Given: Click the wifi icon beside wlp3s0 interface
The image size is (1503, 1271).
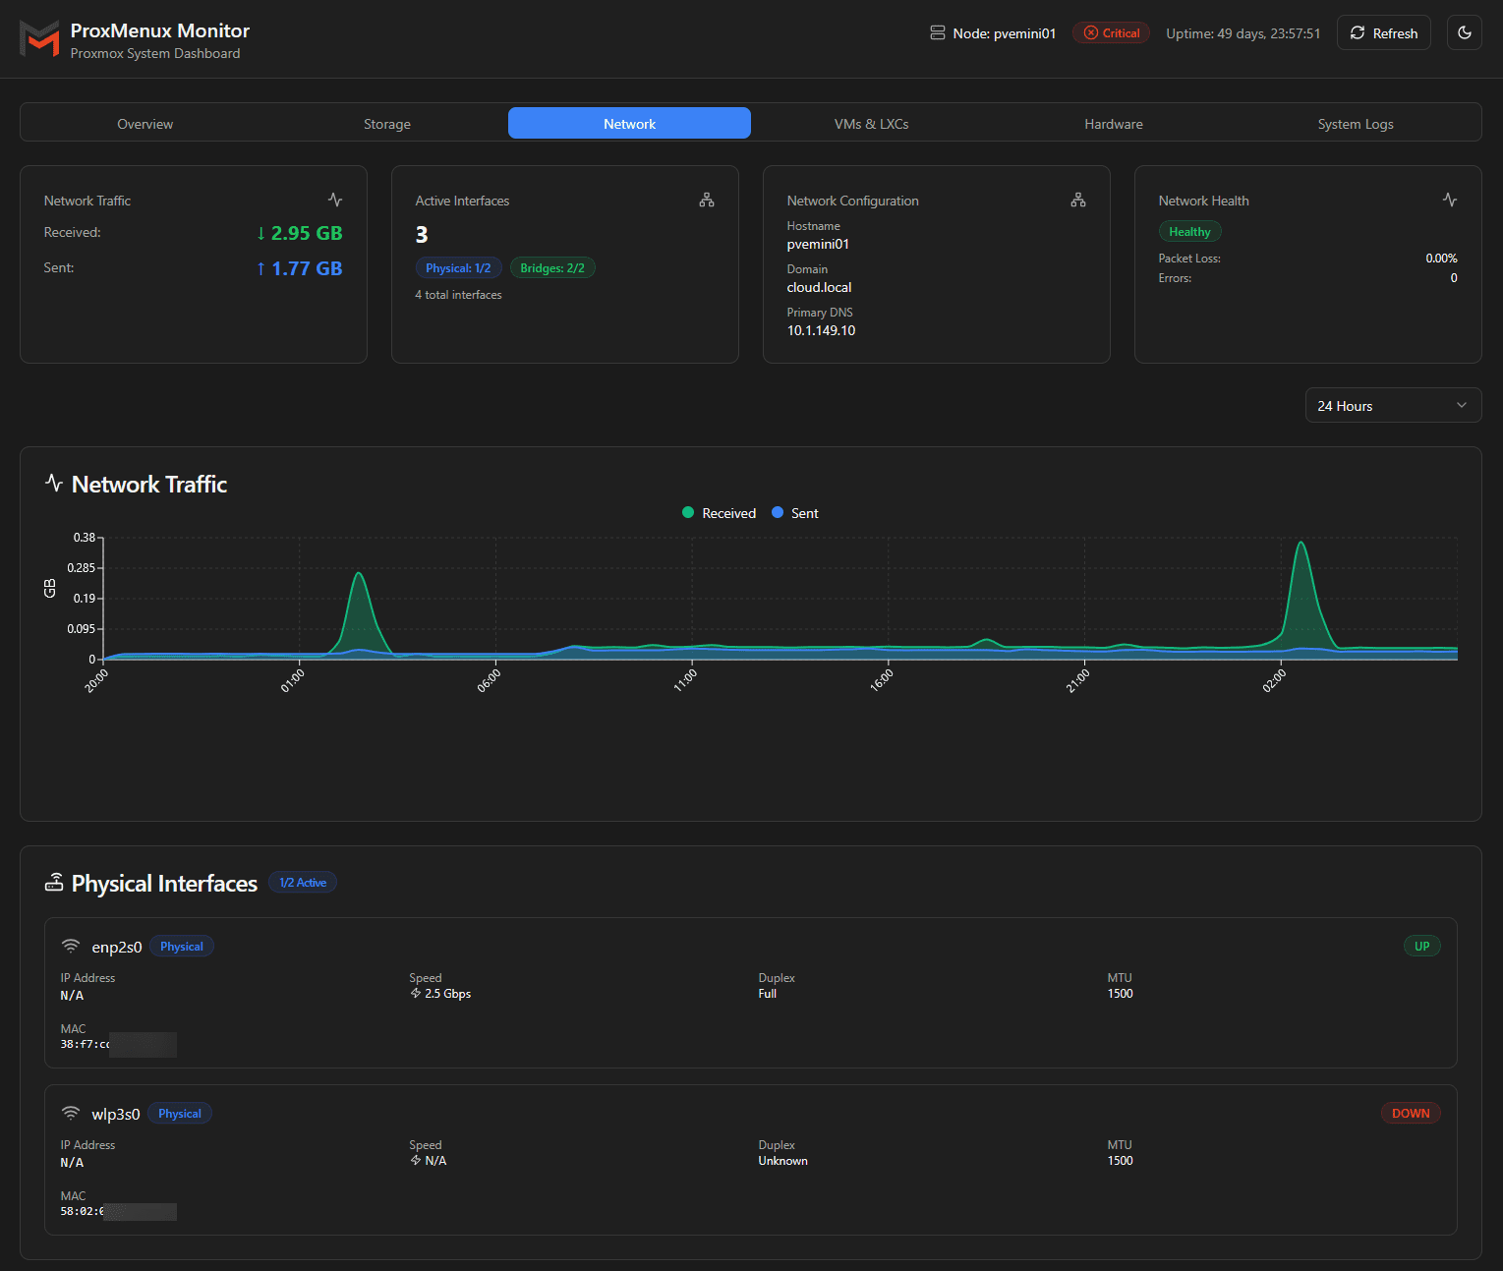Looking at the screenshot, I should click(70, 1113).
